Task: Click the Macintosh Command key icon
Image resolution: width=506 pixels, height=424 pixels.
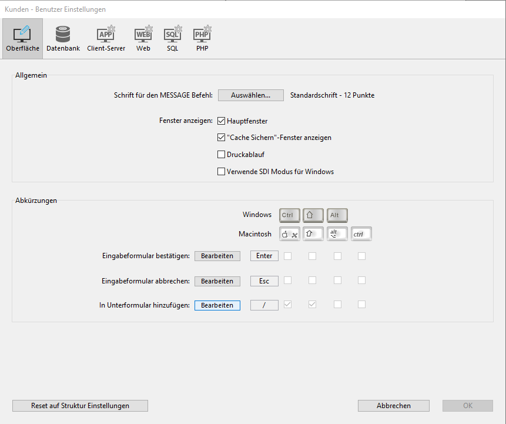Action: point(290,234)
